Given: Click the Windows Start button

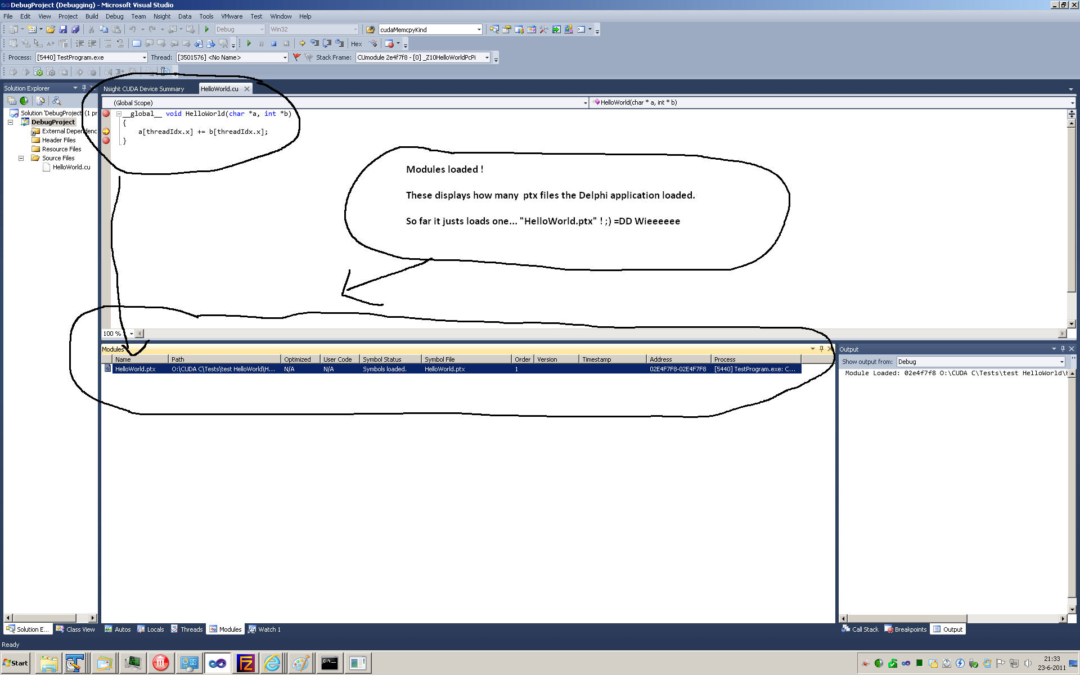Looking at the screenshot, I should 16,663.
